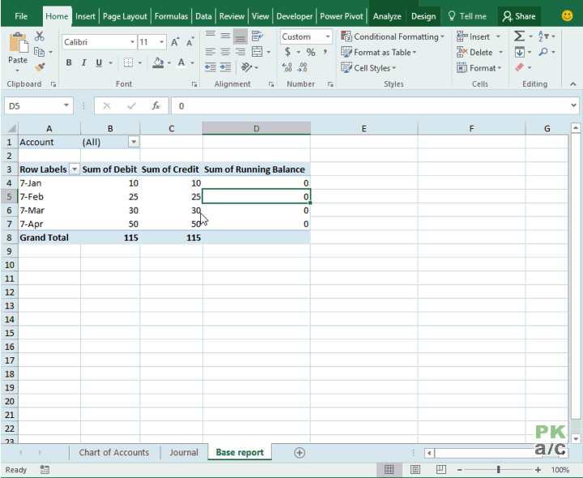This screenshot has width=583, height=478.
Task: Apply Comma Style format
Action: (326, 52)
